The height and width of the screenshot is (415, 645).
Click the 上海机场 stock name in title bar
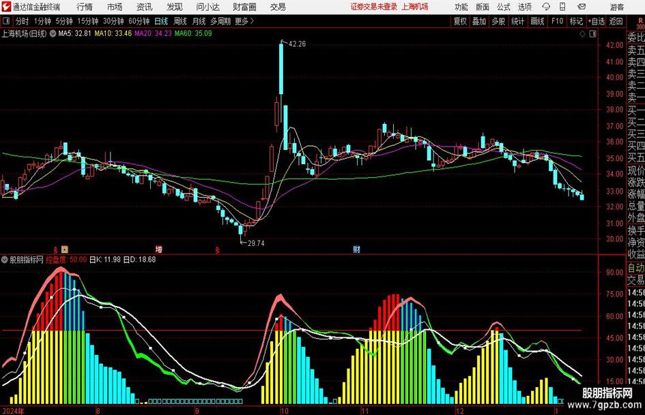[x=415, y=7]
